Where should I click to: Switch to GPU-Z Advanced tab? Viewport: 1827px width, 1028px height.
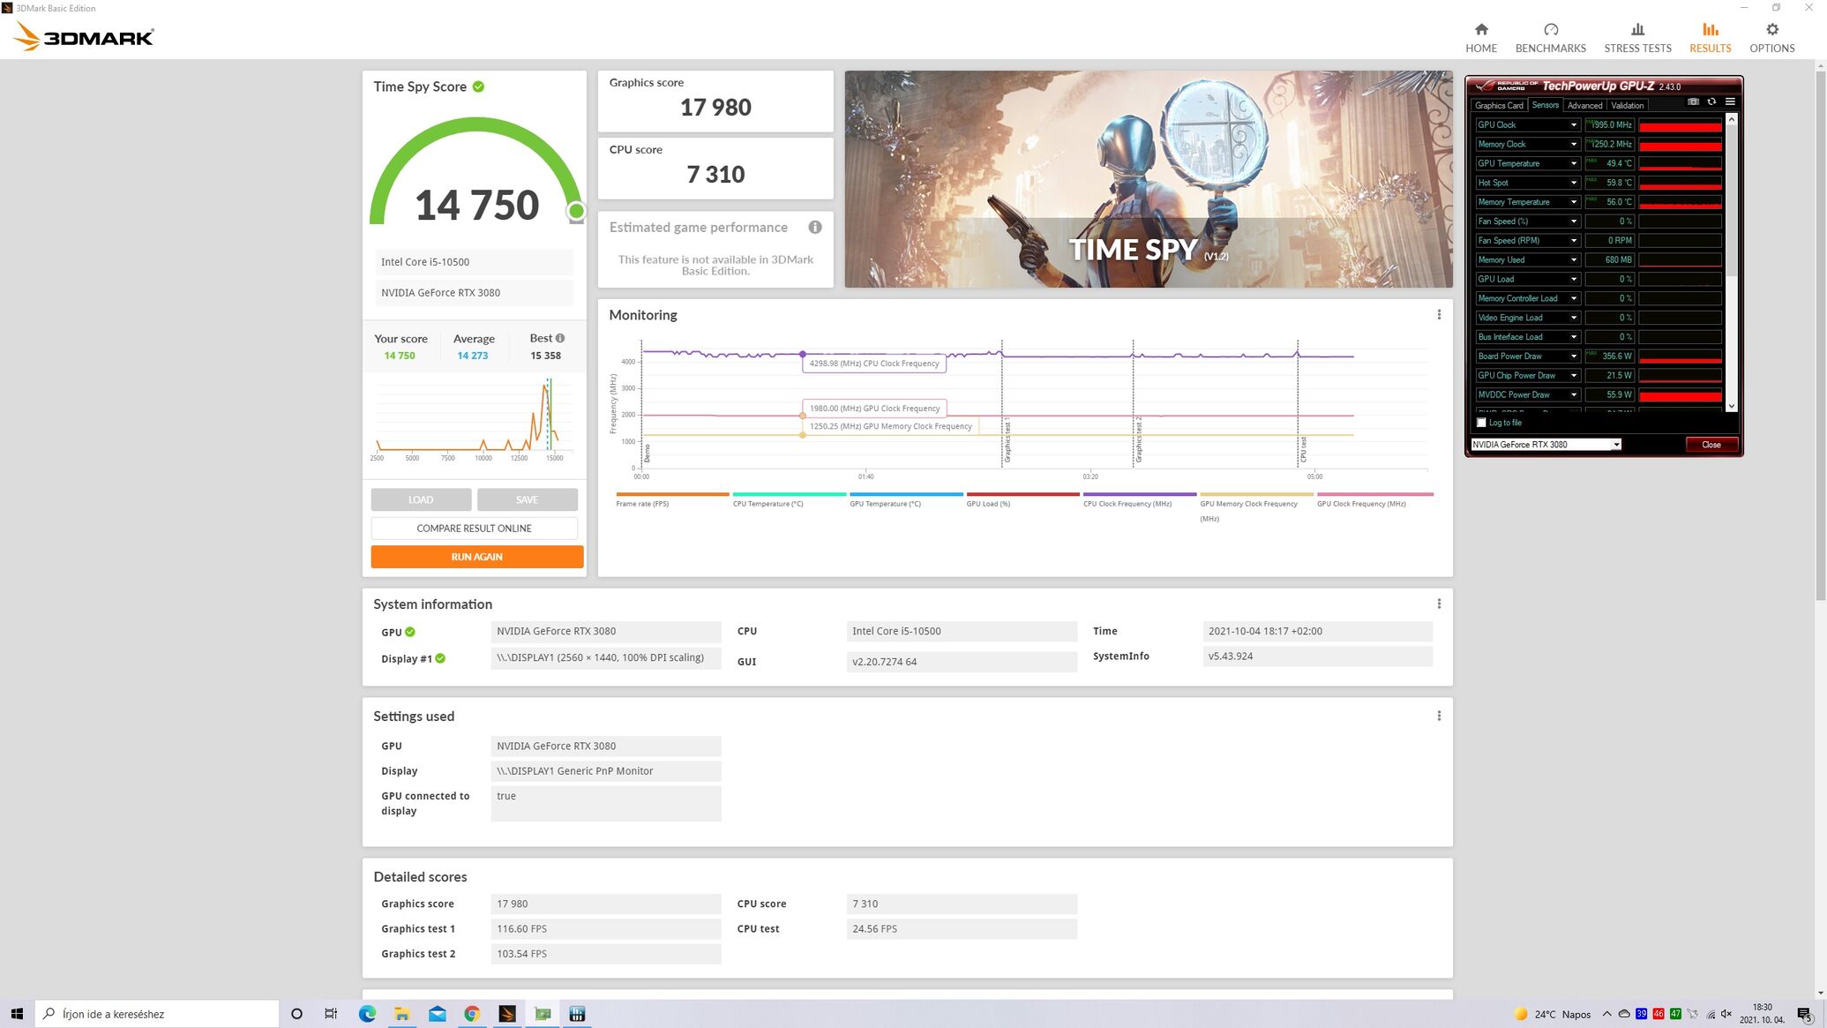click(x=1584, y=105)
